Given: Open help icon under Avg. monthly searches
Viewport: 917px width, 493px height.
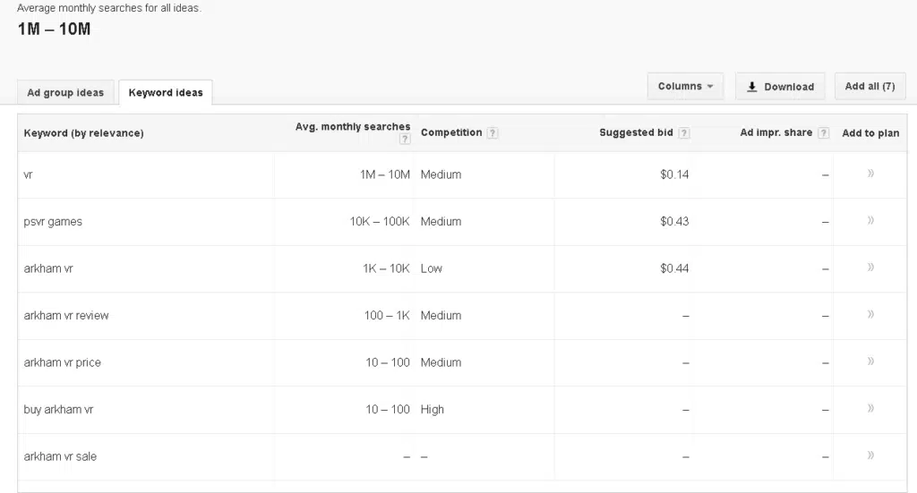Looking at the screenshot, I should pos(405,140).
